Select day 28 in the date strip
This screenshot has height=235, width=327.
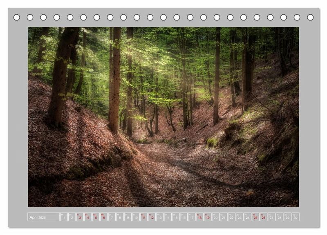point(280,217)
